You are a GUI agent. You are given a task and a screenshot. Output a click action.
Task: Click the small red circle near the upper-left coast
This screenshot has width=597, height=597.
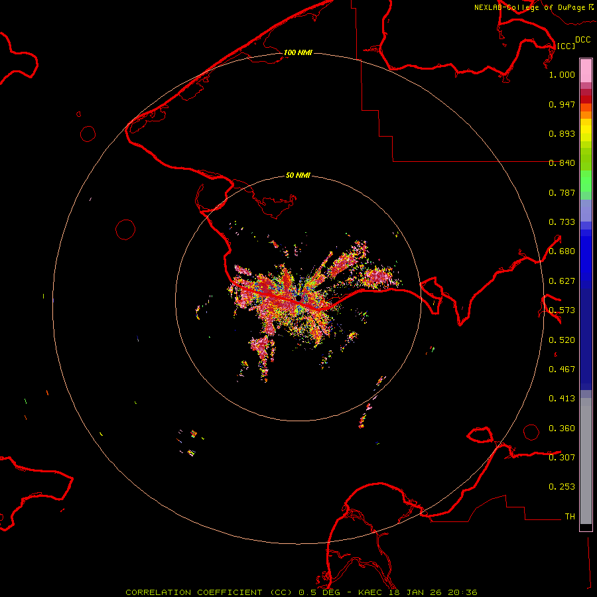(x=88, y=134)
